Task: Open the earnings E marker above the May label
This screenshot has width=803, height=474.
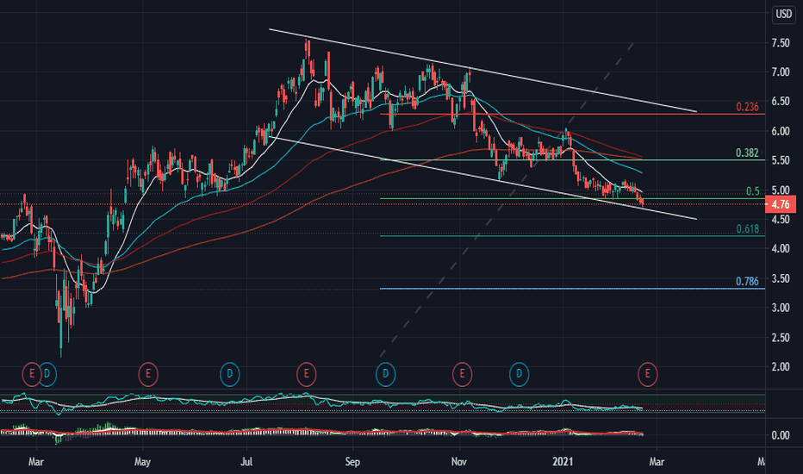Action: (x=148, y=375)
